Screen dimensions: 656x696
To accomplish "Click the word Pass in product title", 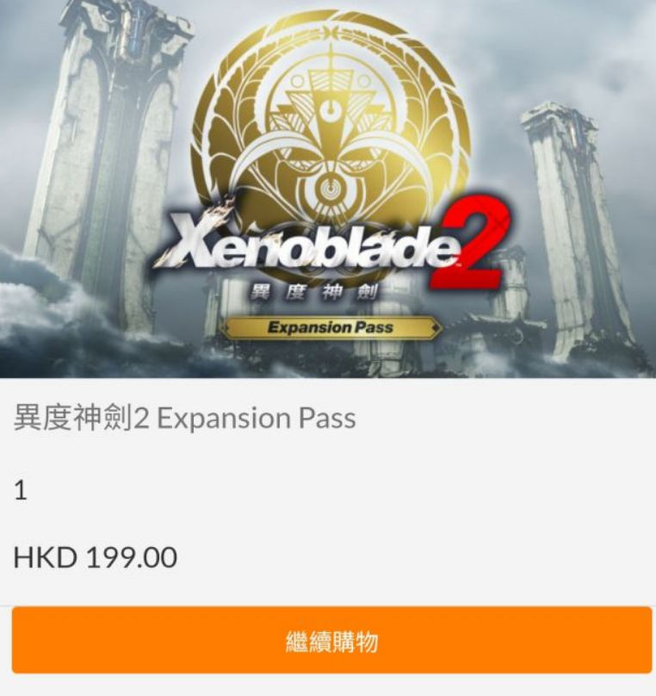I will 327,419.
